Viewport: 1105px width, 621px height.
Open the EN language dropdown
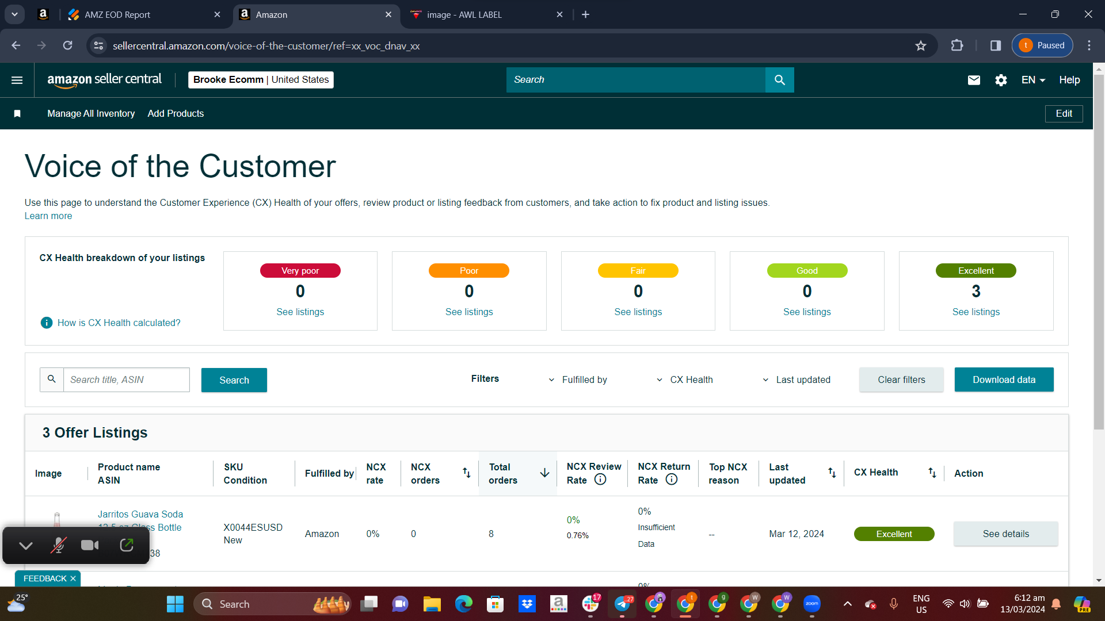(x=1033, y=80)
